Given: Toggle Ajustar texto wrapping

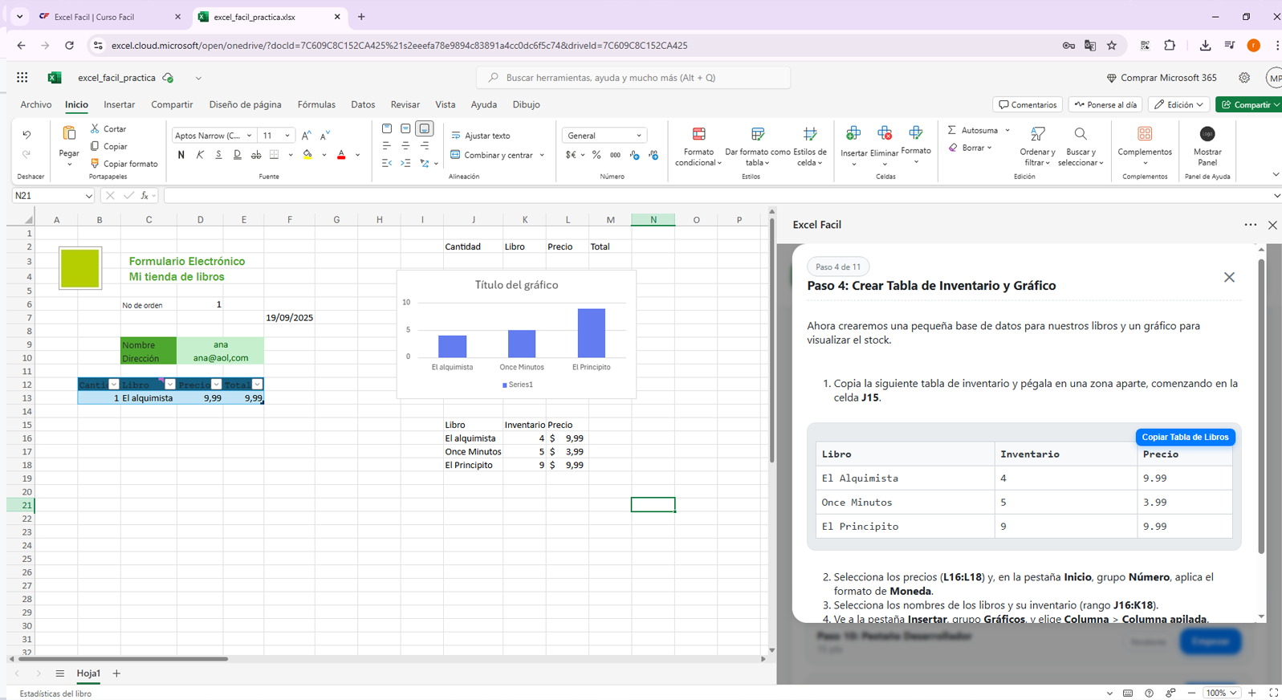Looking at the screenshot, I should (481, 136).
